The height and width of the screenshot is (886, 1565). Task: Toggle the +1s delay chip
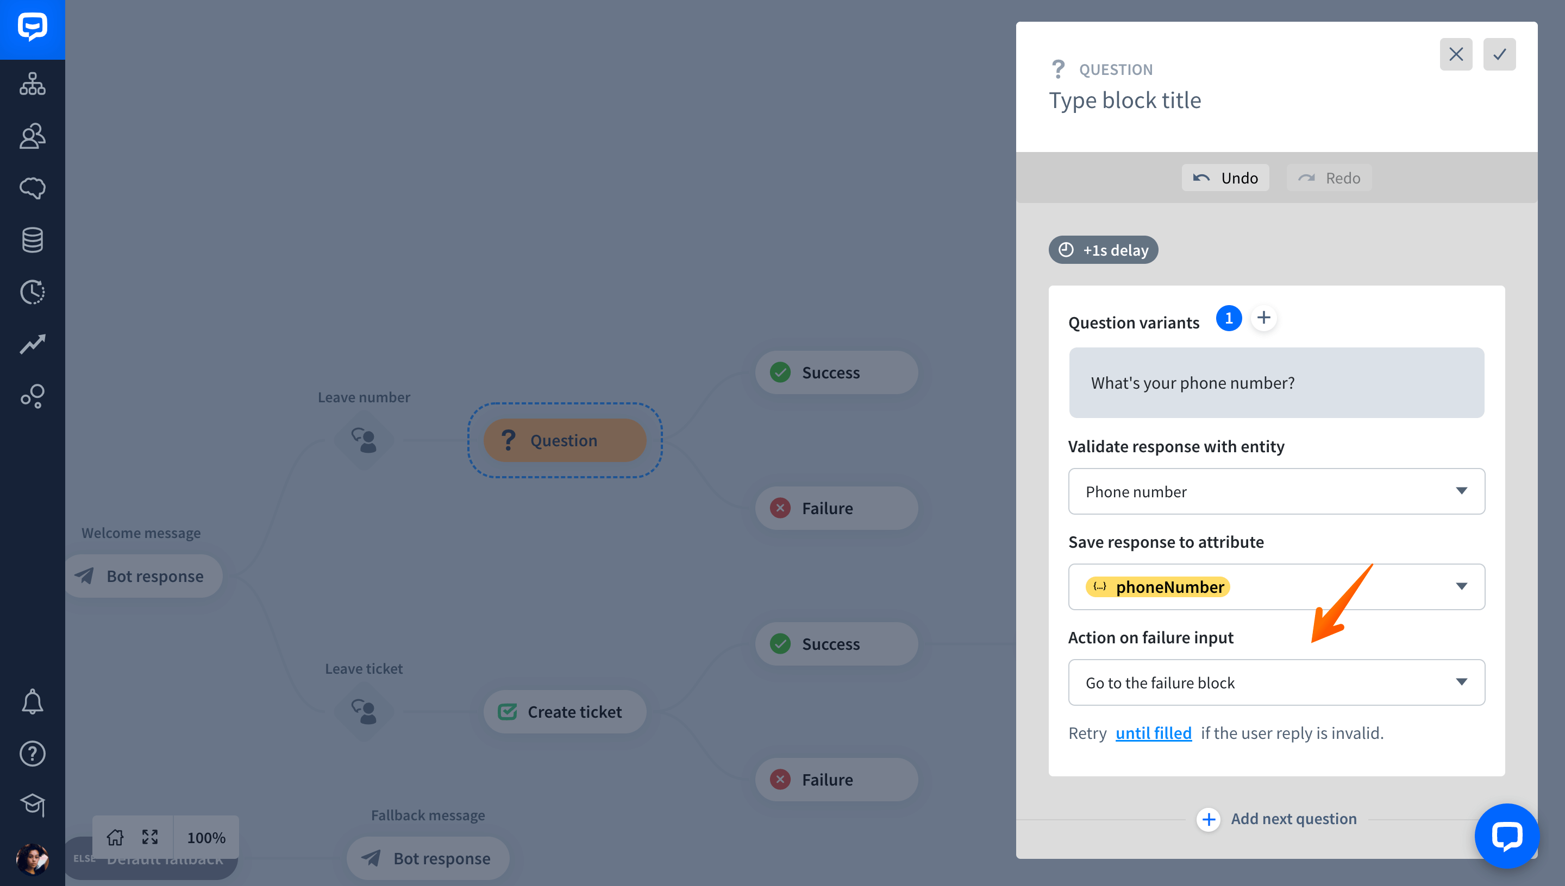pos(1103,250)
